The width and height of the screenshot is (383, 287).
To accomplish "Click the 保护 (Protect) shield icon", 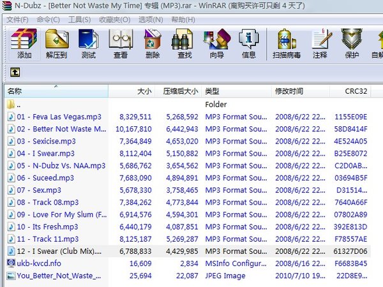I will (x=352, y=39).
